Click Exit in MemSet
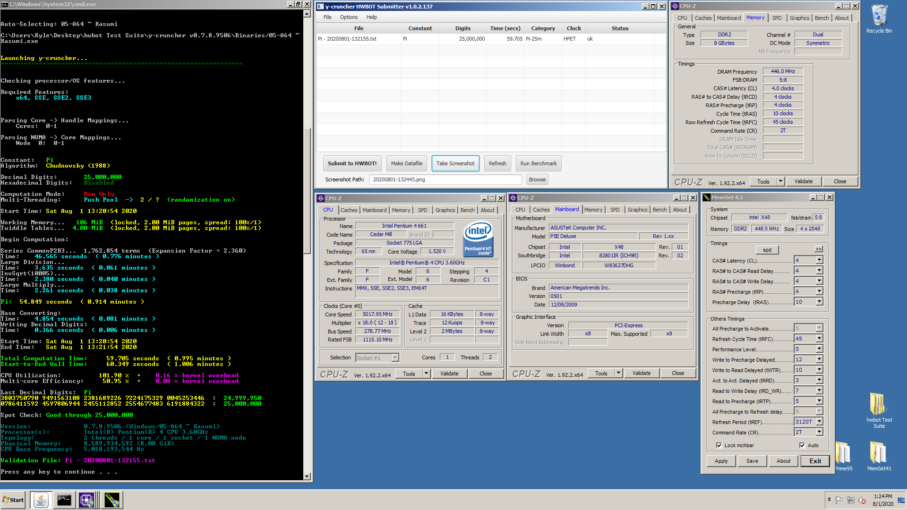The width and height of the screenshot is (907, 510). tap(815, 461)
